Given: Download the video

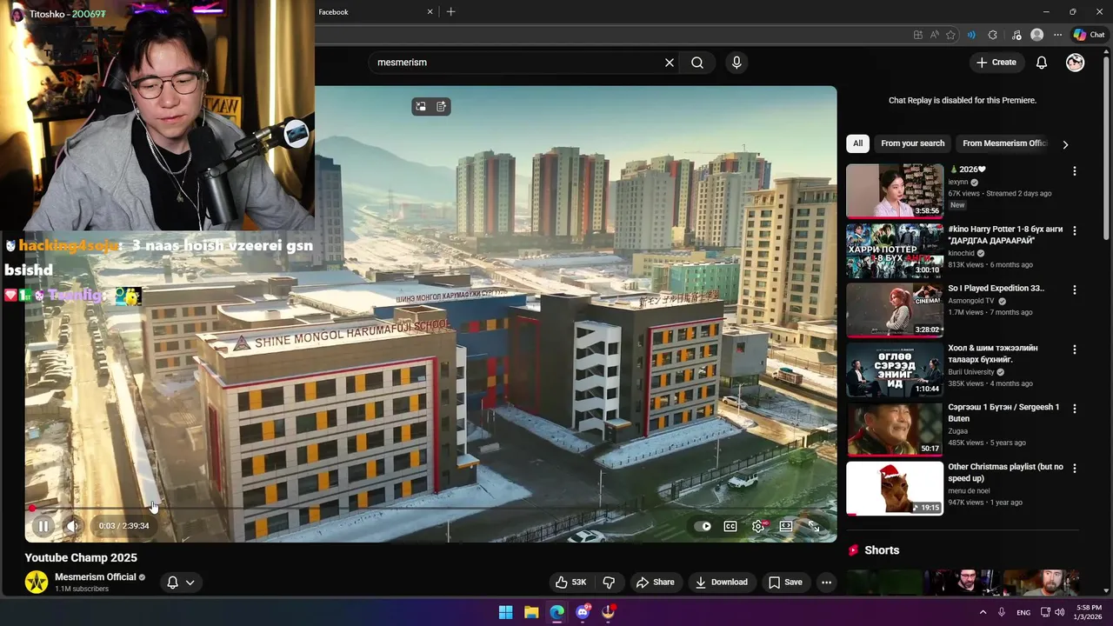Looking at the screenshot, I should coord(722,583).
